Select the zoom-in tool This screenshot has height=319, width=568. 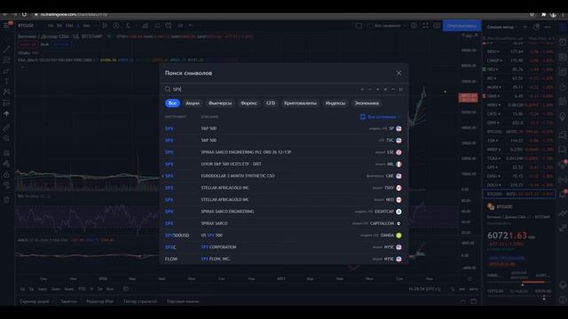pos(6,138)
